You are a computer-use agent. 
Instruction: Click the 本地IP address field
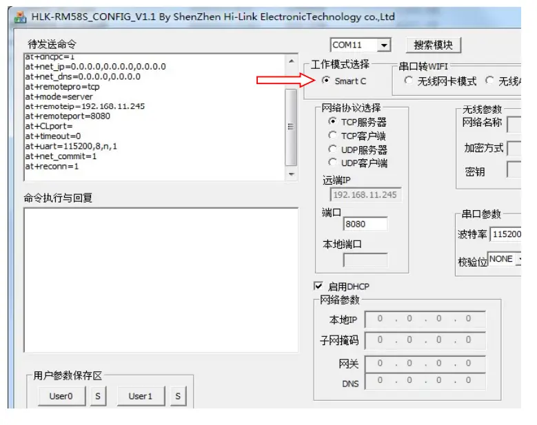[x=425, y=319]
